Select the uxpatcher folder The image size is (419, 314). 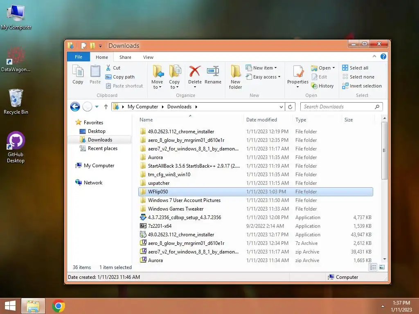coord(255,183)
